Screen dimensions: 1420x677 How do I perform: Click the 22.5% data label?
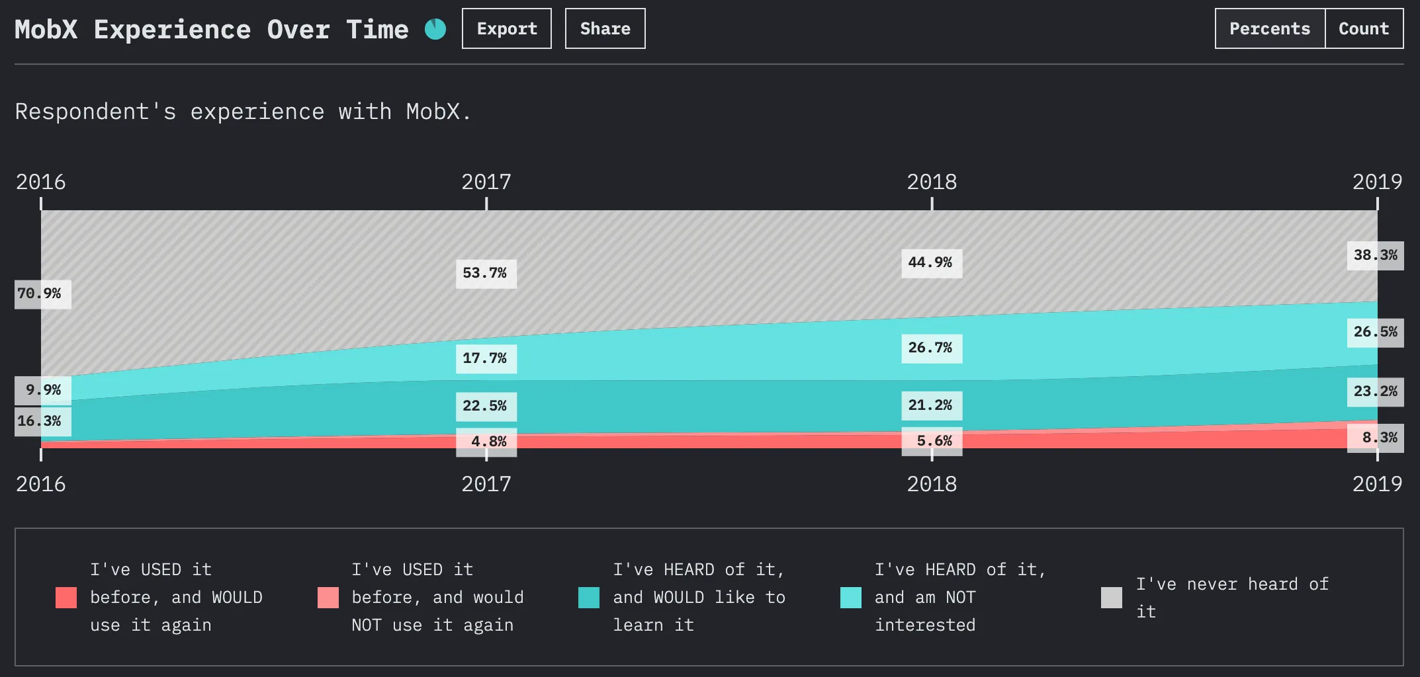tap(486, 407)
